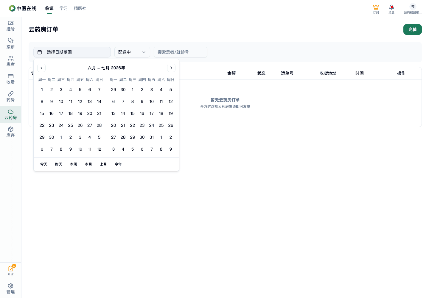The height and width of the screenshot is (298, 429).
Task: Pick June 14 in the left calendar
Action: tap(99, 102)
